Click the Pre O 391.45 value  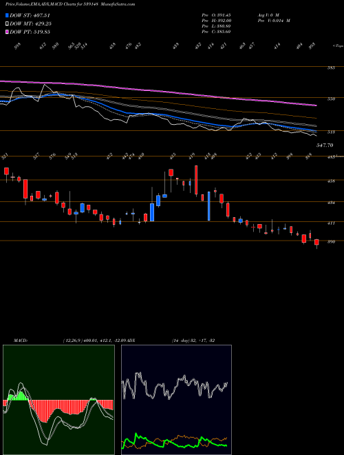[x=216, y=15]
